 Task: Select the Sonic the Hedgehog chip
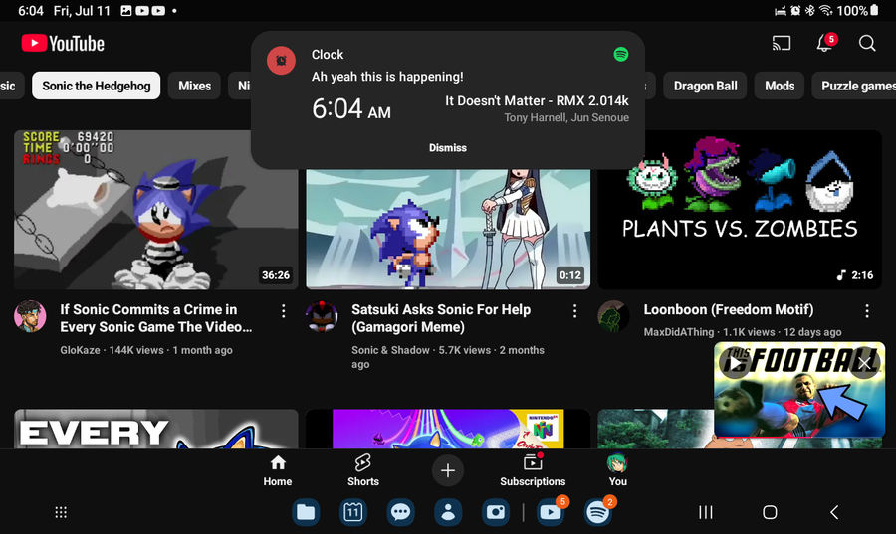click(96, 86)
